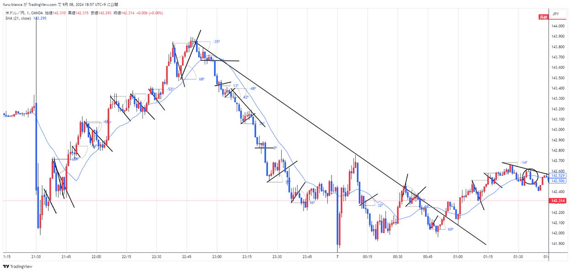Image resolution: width=571 pixels, height=272 pixels.
Task: Click the 21:30 time axis label
Action: tap(36, 257)
